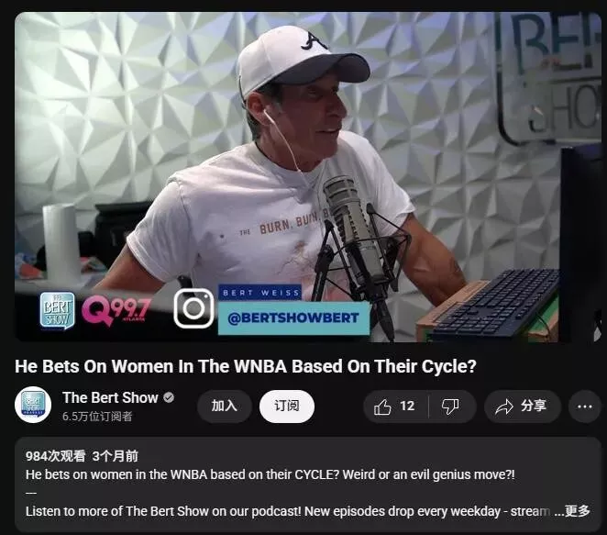Click the 订阅 subscribe button

pyautogui.click(x=287, y=407)
